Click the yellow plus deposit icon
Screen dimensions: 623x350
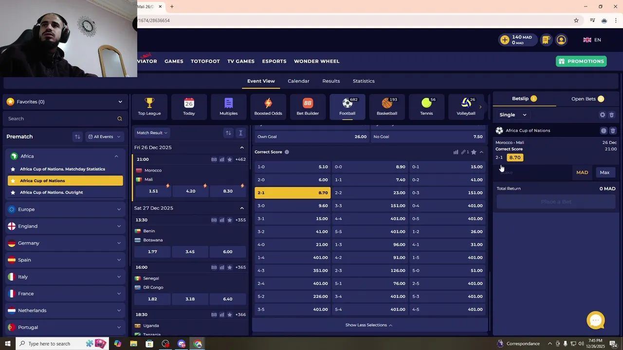pyautogui.click(x=505, y=40)
